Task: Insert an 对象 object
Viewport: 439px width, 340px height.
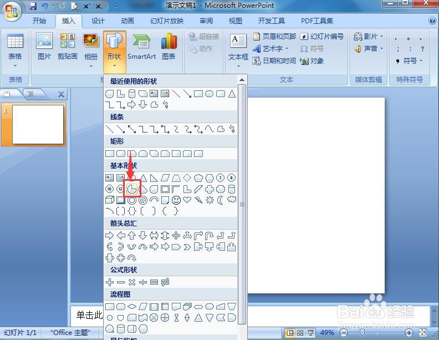Action: [312, 61]
